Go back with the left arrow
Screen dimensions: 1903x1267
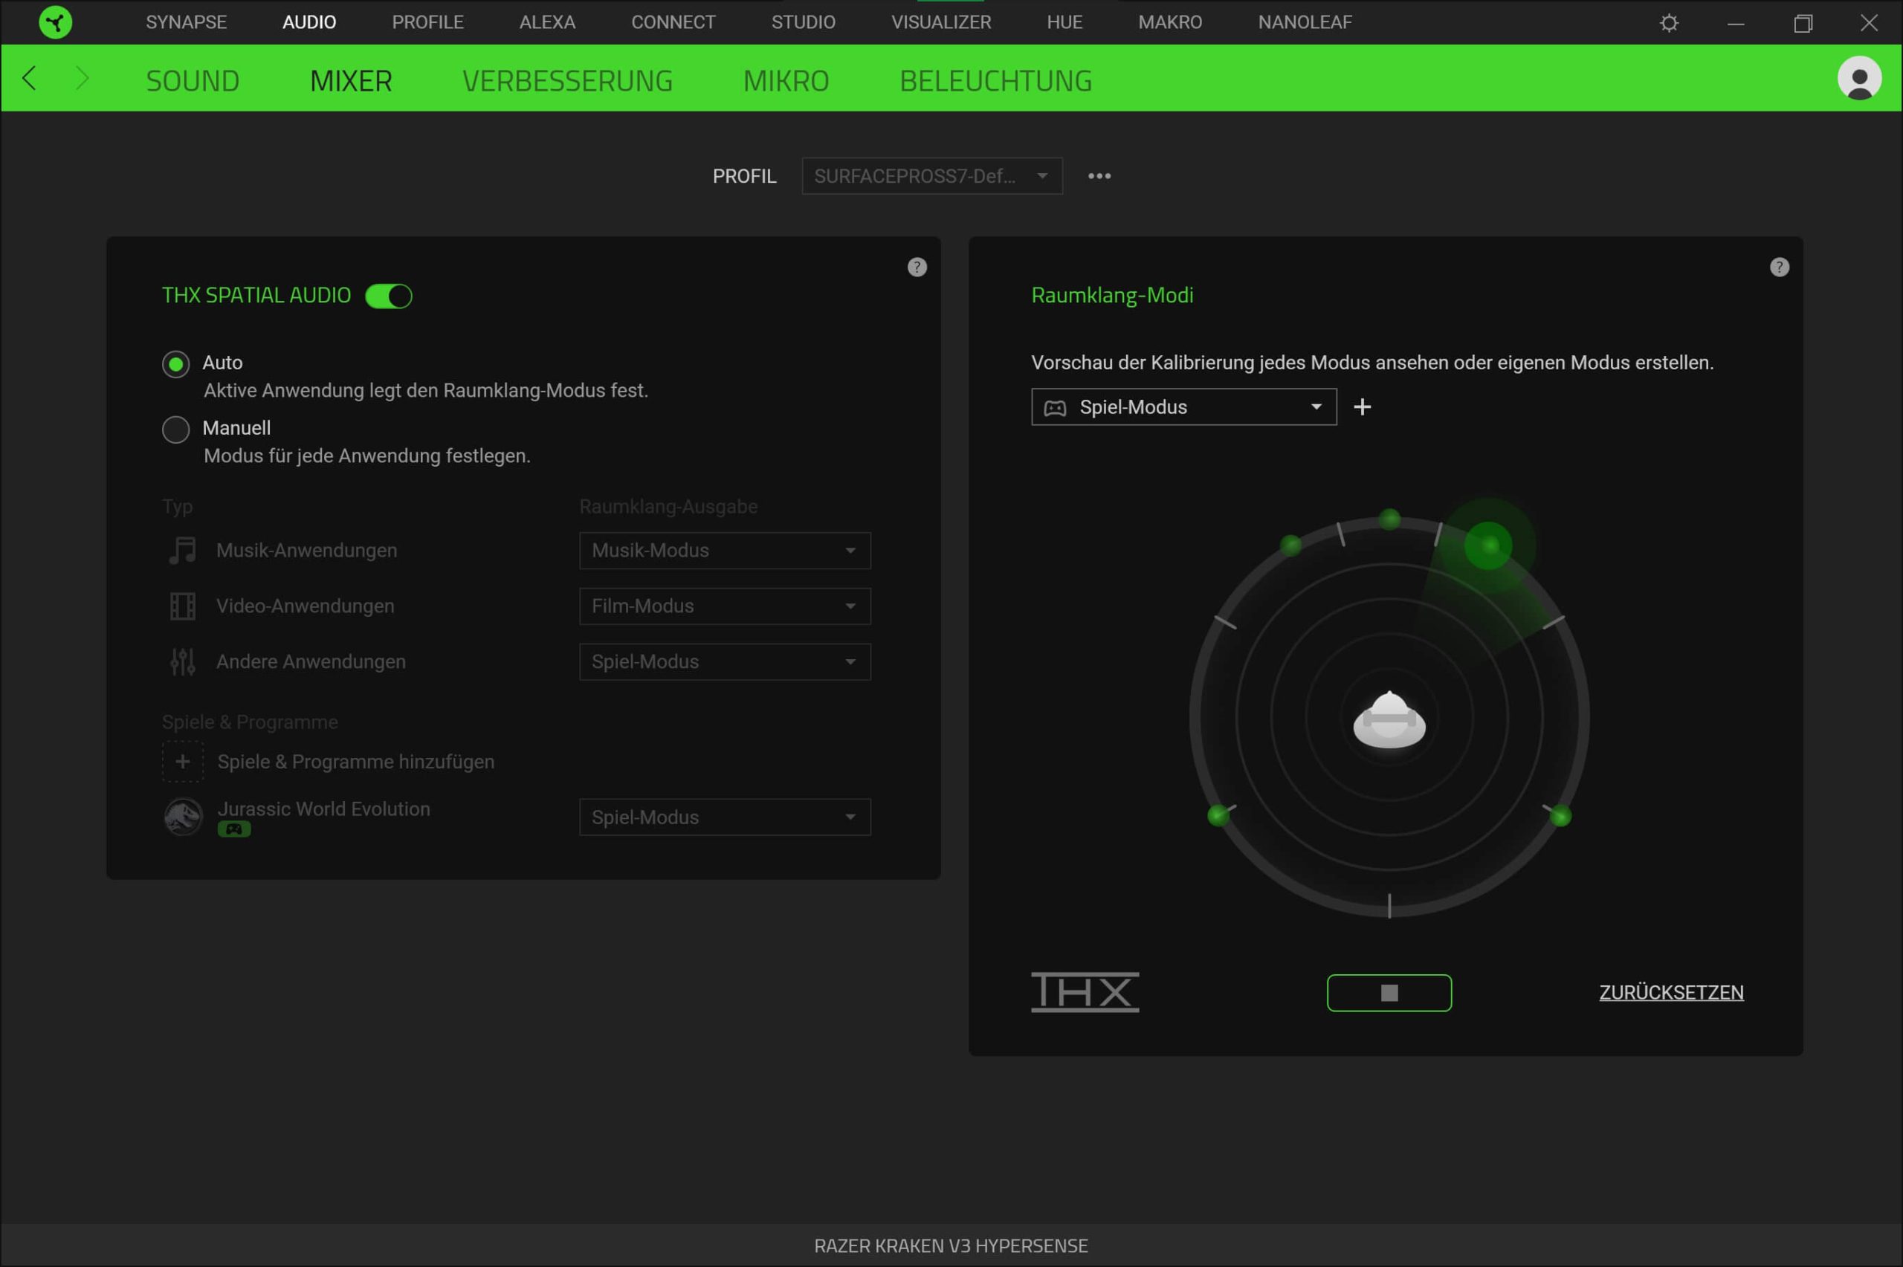point(30,78)
